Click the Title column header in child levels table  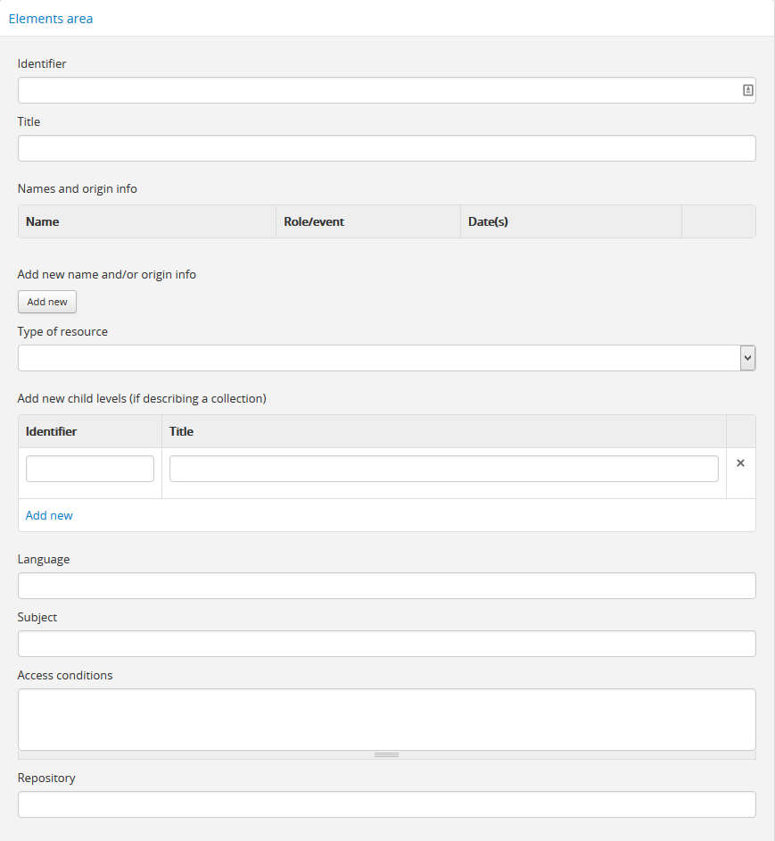point(182,431)
